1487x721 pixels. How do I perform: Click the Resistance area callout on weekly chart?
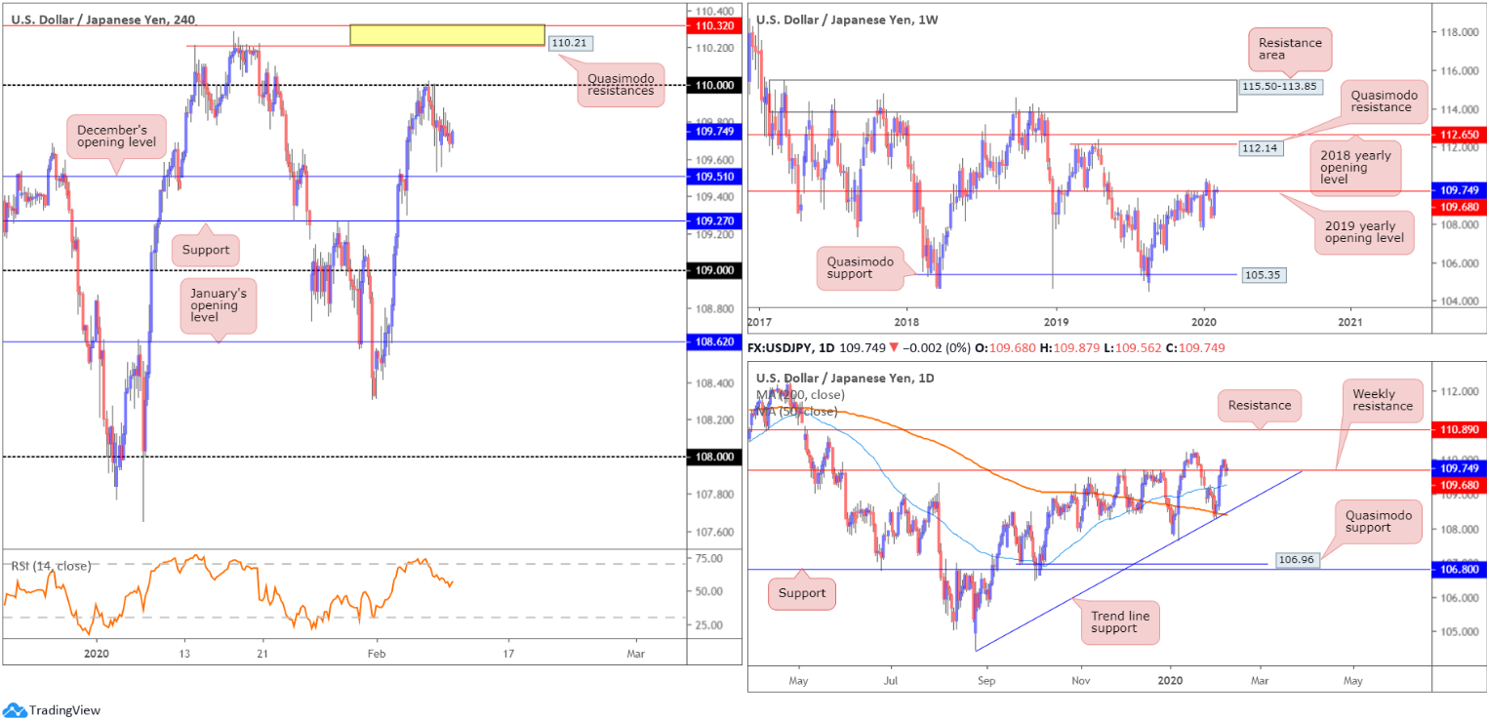point(1290,50)
